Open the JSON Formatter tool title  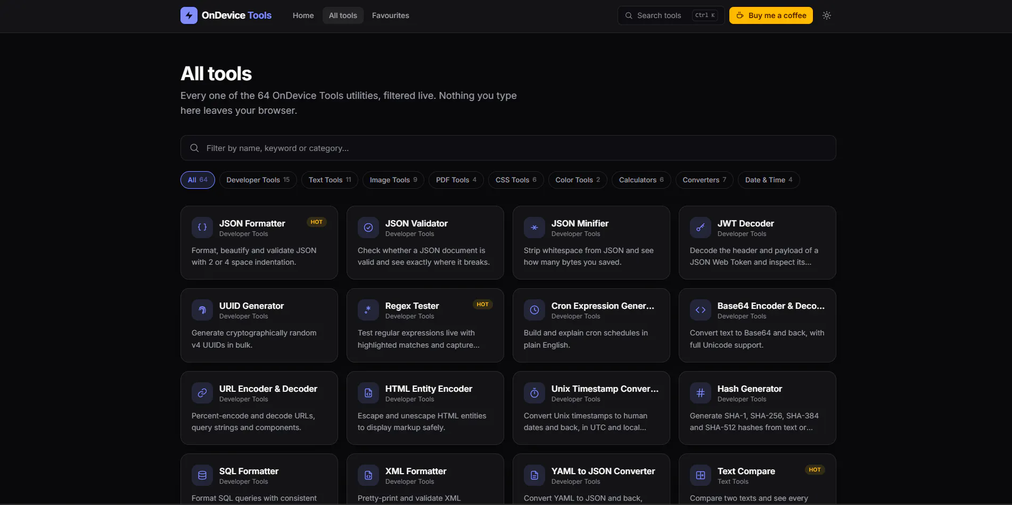pyautogui.click(x=252, y=223)
